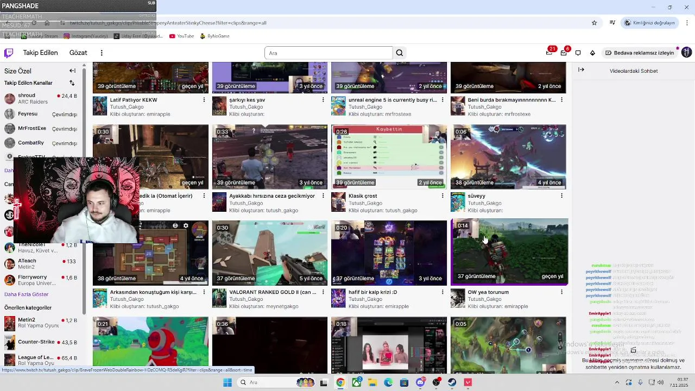Screen dimensions: 695x391
Task: Open the ByNoGame bookmark
Action: (214, 36)
